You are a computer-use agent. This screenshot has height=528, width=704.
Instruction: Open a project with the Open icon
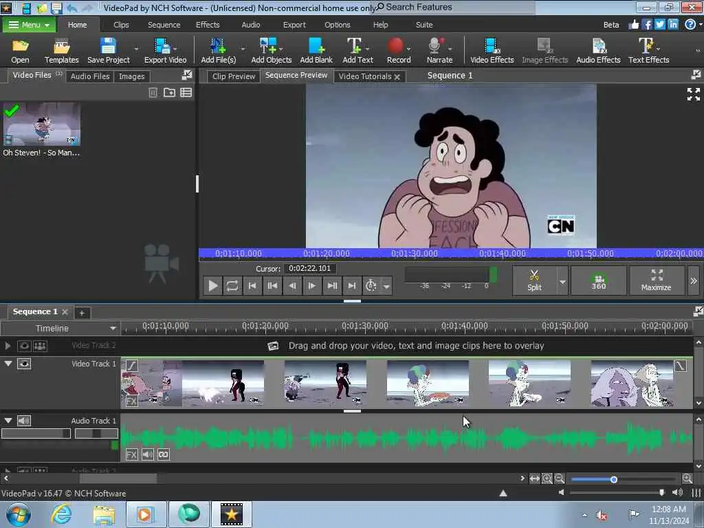(20, 50)
